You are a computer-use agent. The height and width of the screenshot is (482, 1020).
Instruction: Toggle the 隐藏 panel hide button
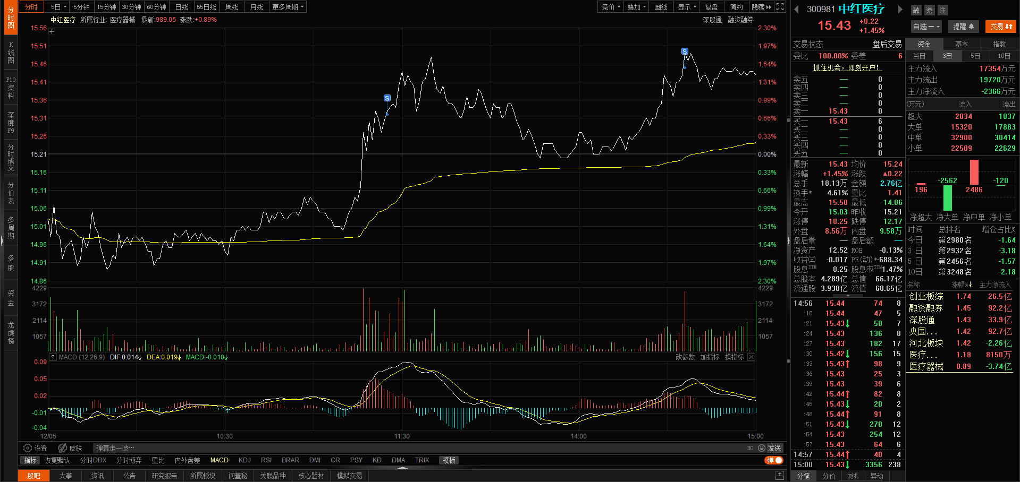761,7
